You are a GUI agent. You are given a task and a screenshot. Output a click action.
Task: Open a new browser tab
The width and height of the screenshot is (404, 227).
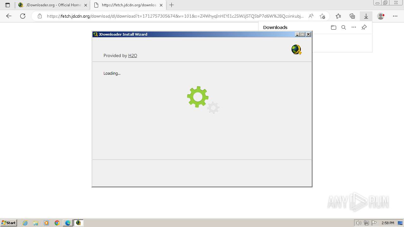[x=171, y=5]
